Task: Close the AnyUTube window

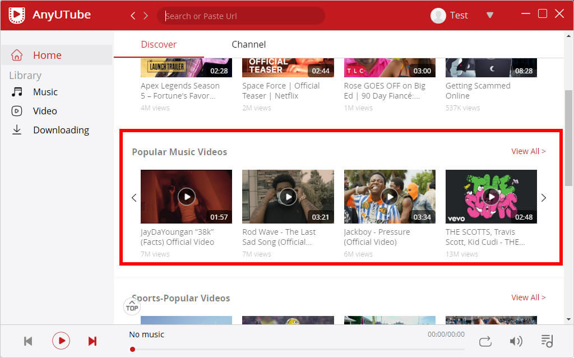Action: coord(559,14)
